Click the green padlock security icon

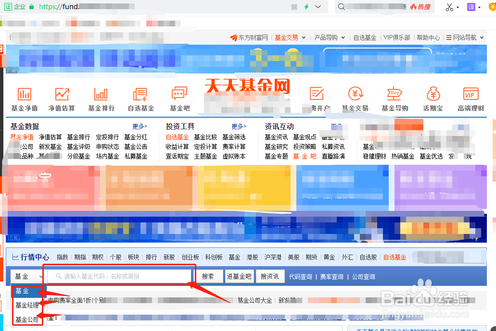point(31,6)
